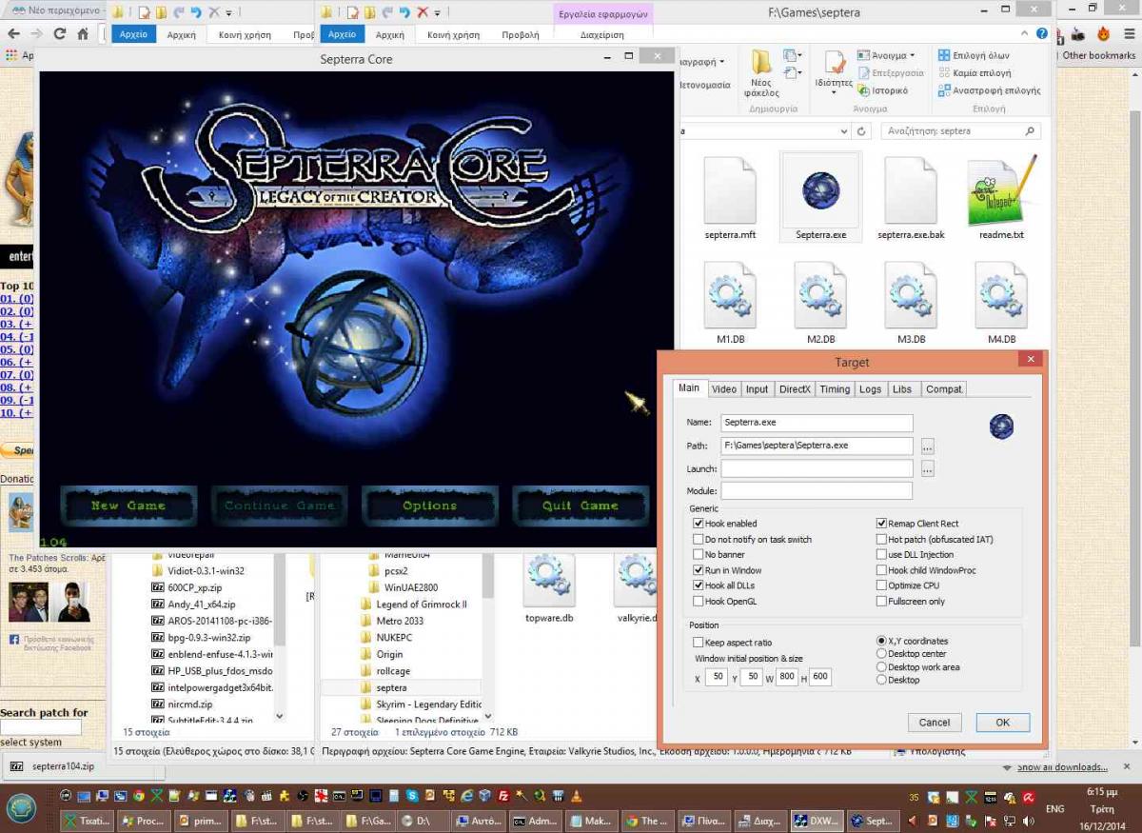
Task: Enable Do not notify on task switch
Action: 699,540
